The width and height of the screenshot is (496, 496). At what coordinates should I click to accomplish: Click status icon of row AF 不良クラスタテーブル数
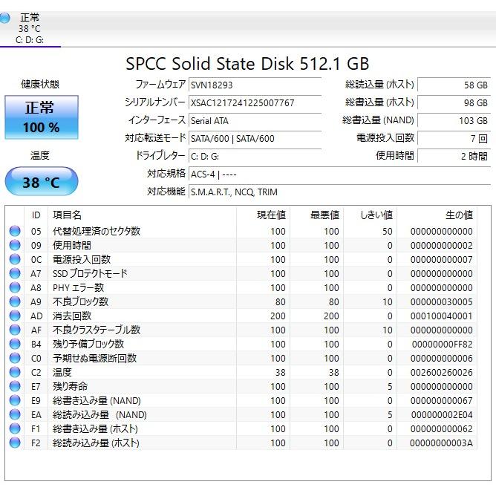(x=15, y=330)
